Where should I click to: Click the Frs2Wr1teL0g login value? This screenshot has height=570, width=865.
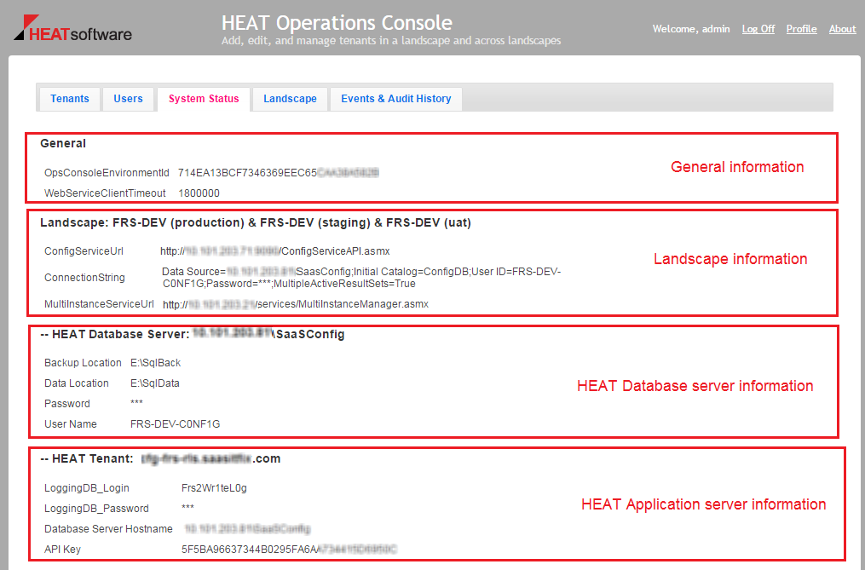214,488
